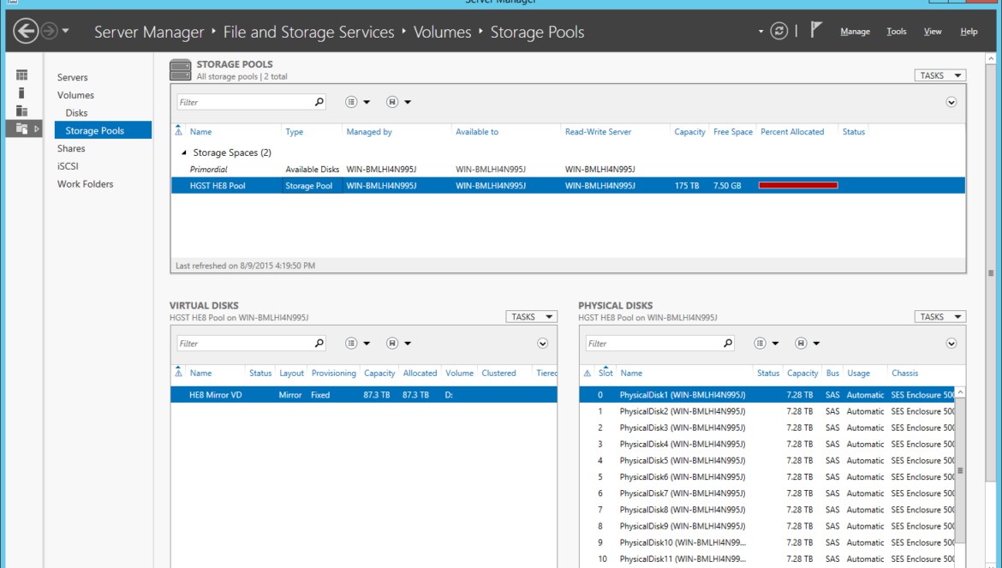Select the HE8 Mirror VD row
1002x568 pixels.
point(364,395)
